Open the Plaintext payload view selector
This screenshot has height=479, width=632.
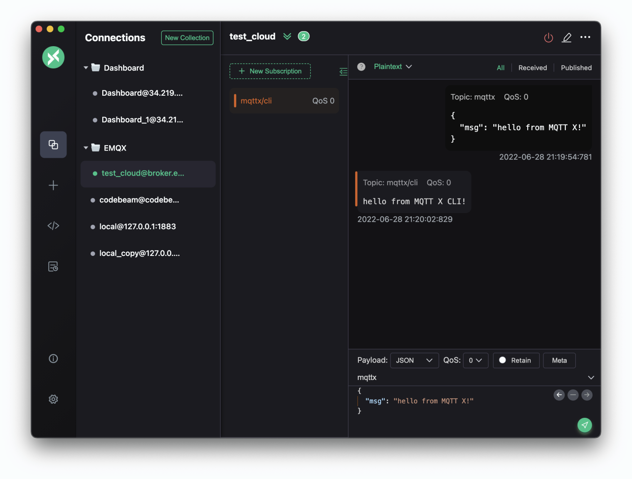coord(392,67)
